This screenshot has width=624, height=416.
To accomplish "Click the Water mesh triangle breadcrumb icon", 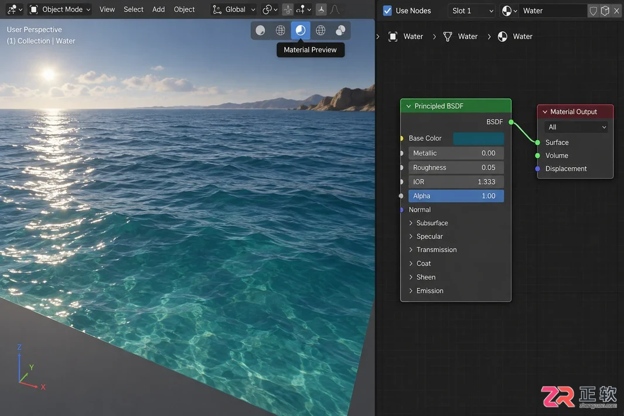I will [448, 37].
